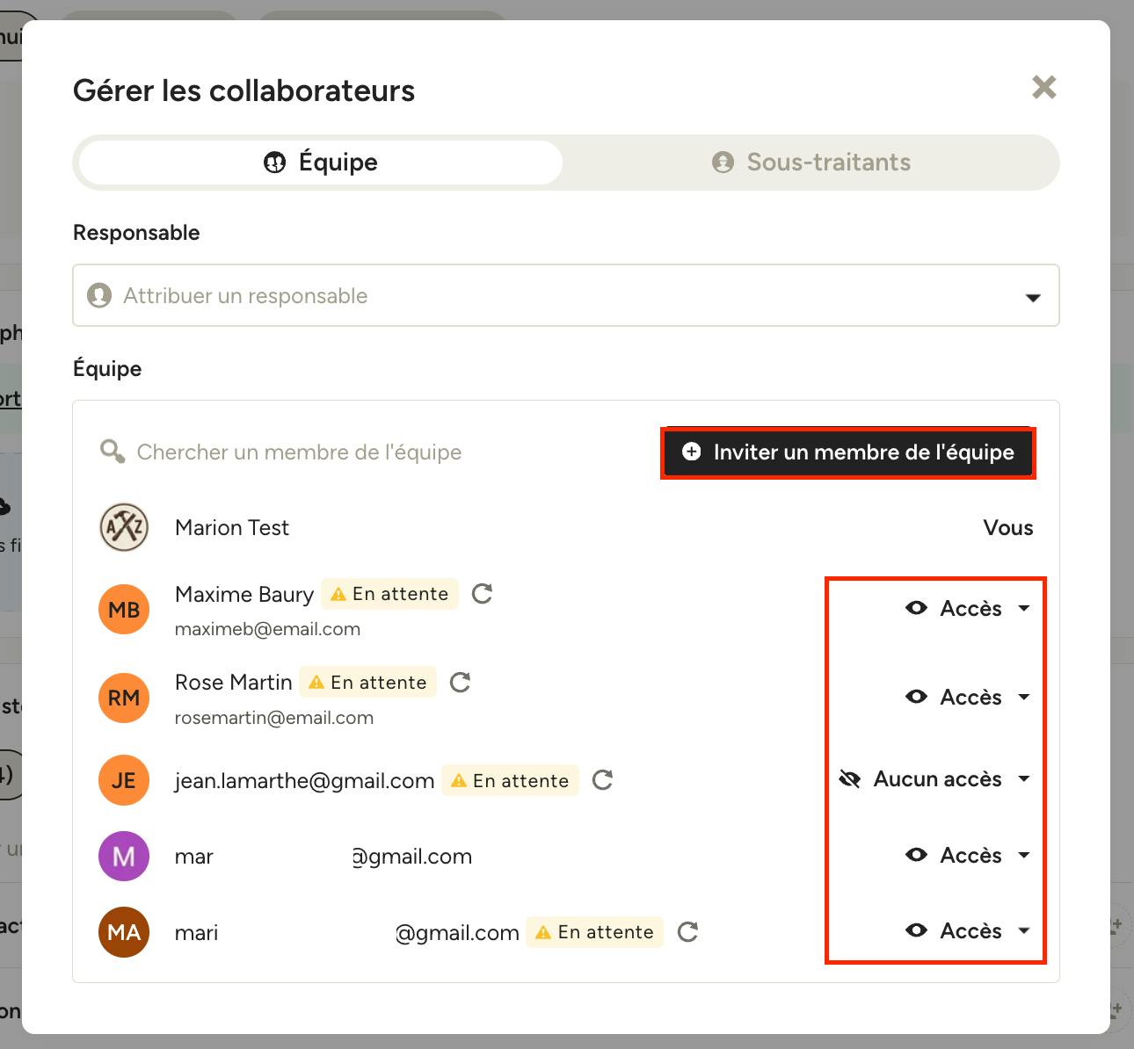Select the Équipe tab
This screenshot has width=1134, height=1049.
[321, 163]
